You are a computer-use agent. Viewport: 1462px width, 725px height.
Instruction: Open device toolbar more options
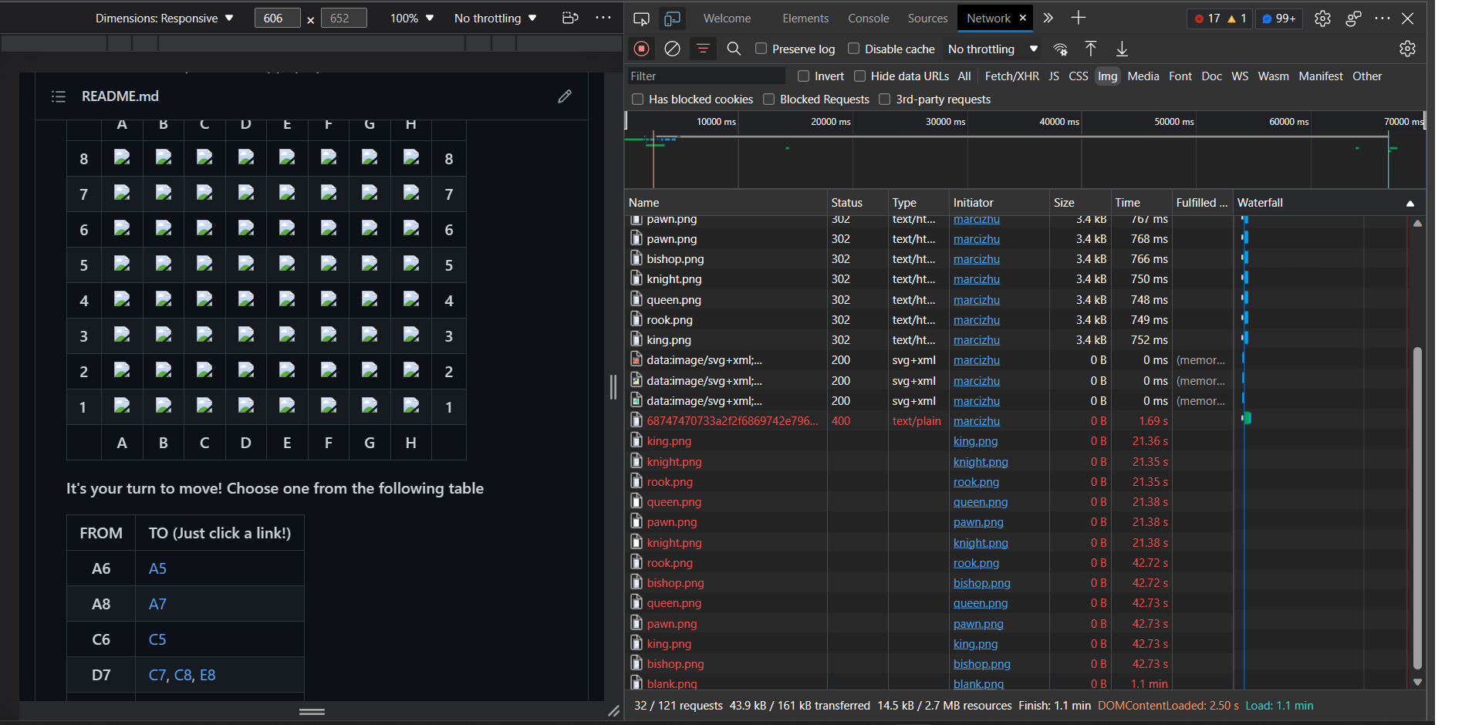point(603,18)
